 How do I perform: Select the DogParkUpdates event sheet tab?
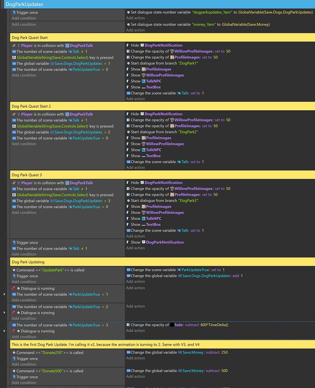coord(25,4)
